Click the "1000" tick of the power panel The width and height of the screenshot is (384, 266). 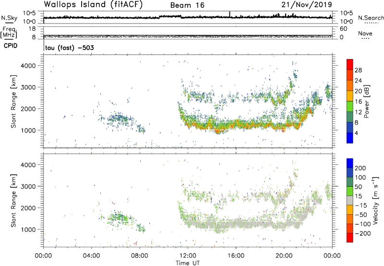tap(28, 130)
